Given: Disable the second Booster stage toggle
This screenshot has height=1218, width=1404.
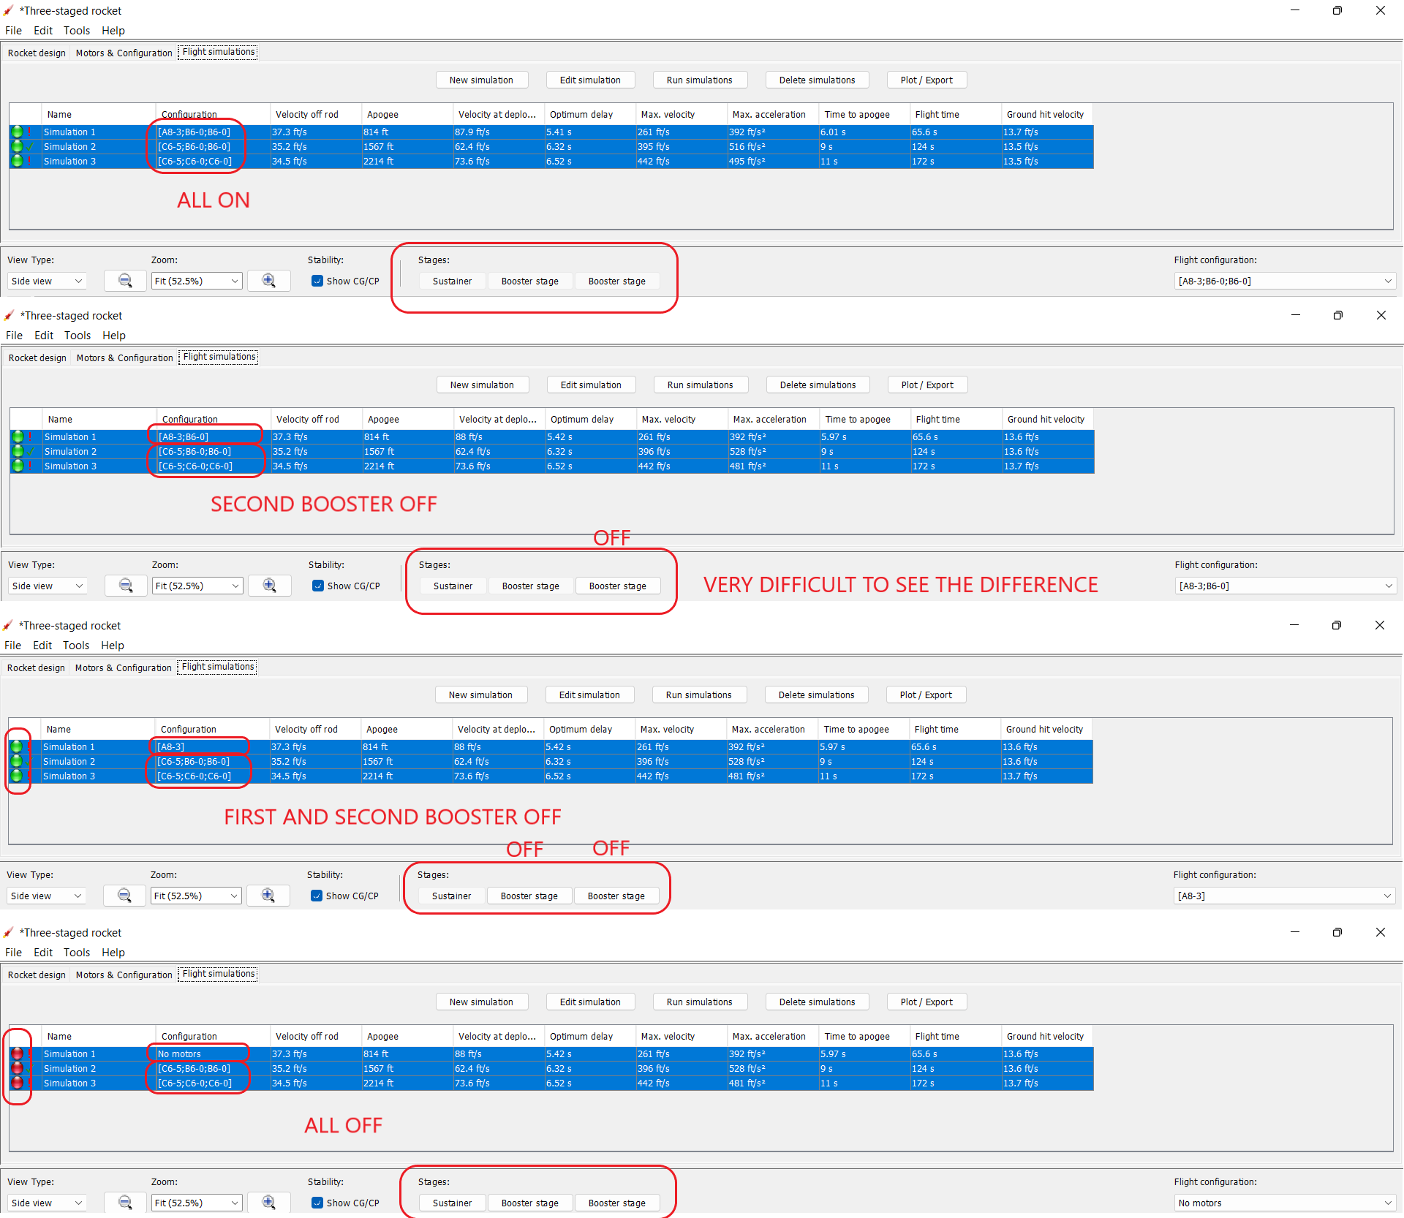Looking at the screenshot, I should tap(616, 281).
